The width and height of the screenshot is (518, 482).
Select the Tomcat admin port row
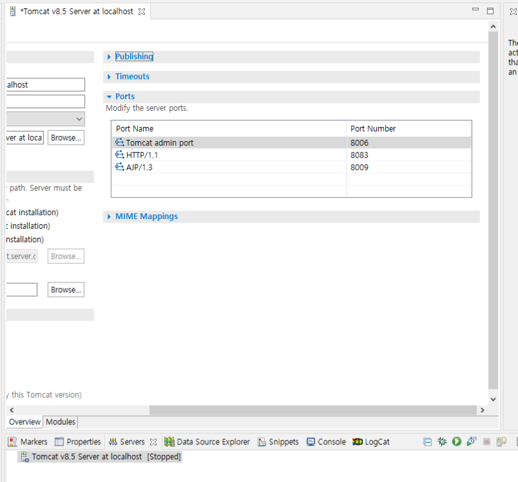(x=291, y=143)
